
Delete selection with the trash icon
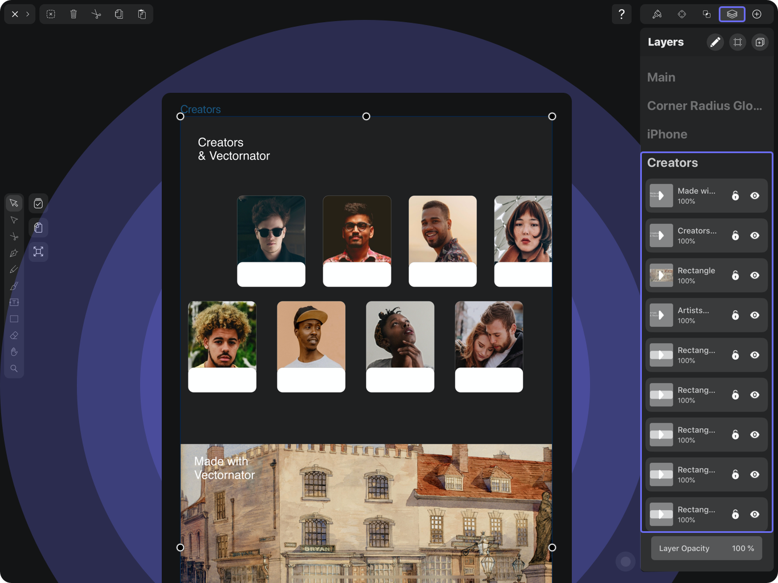tap(73, 14)
